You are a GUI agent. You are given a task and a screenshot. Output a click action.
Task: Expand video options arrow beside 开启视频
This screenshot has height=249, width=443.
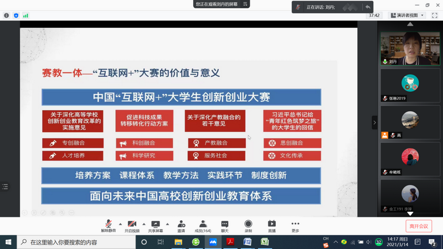(143, 224)
